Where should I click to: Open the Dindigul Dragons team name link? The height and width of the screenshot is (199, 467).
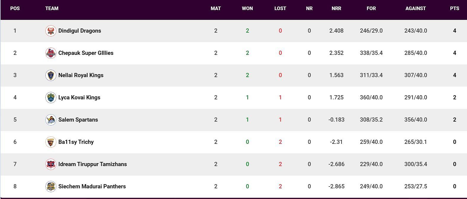(80, 31)
